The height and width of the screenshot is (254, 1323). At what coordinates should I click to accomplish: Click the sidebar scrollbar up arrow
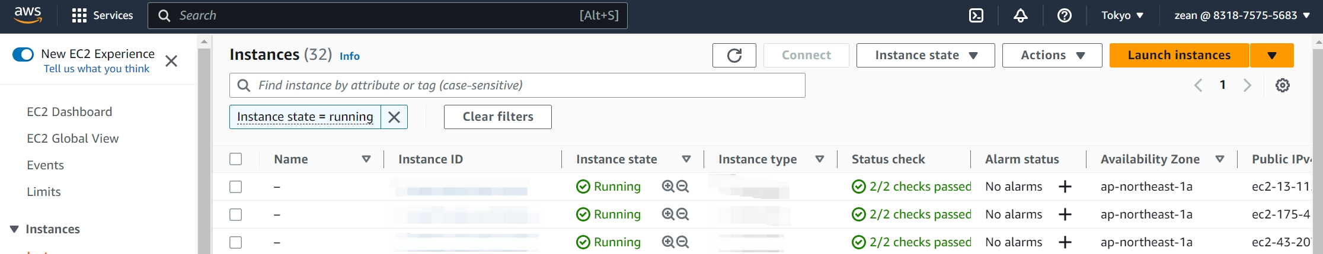point(204,42)
